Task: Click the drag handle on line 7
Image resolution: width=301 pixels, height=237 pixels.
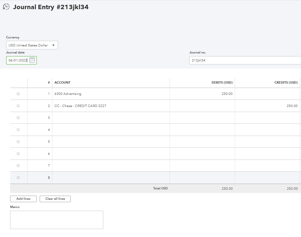Action: pos(18,165)
